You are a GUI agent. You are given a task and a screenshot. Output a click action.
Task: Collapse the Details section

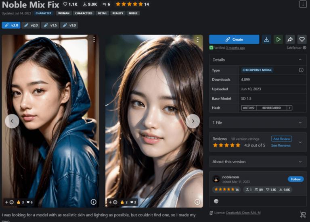coord(300,60)
